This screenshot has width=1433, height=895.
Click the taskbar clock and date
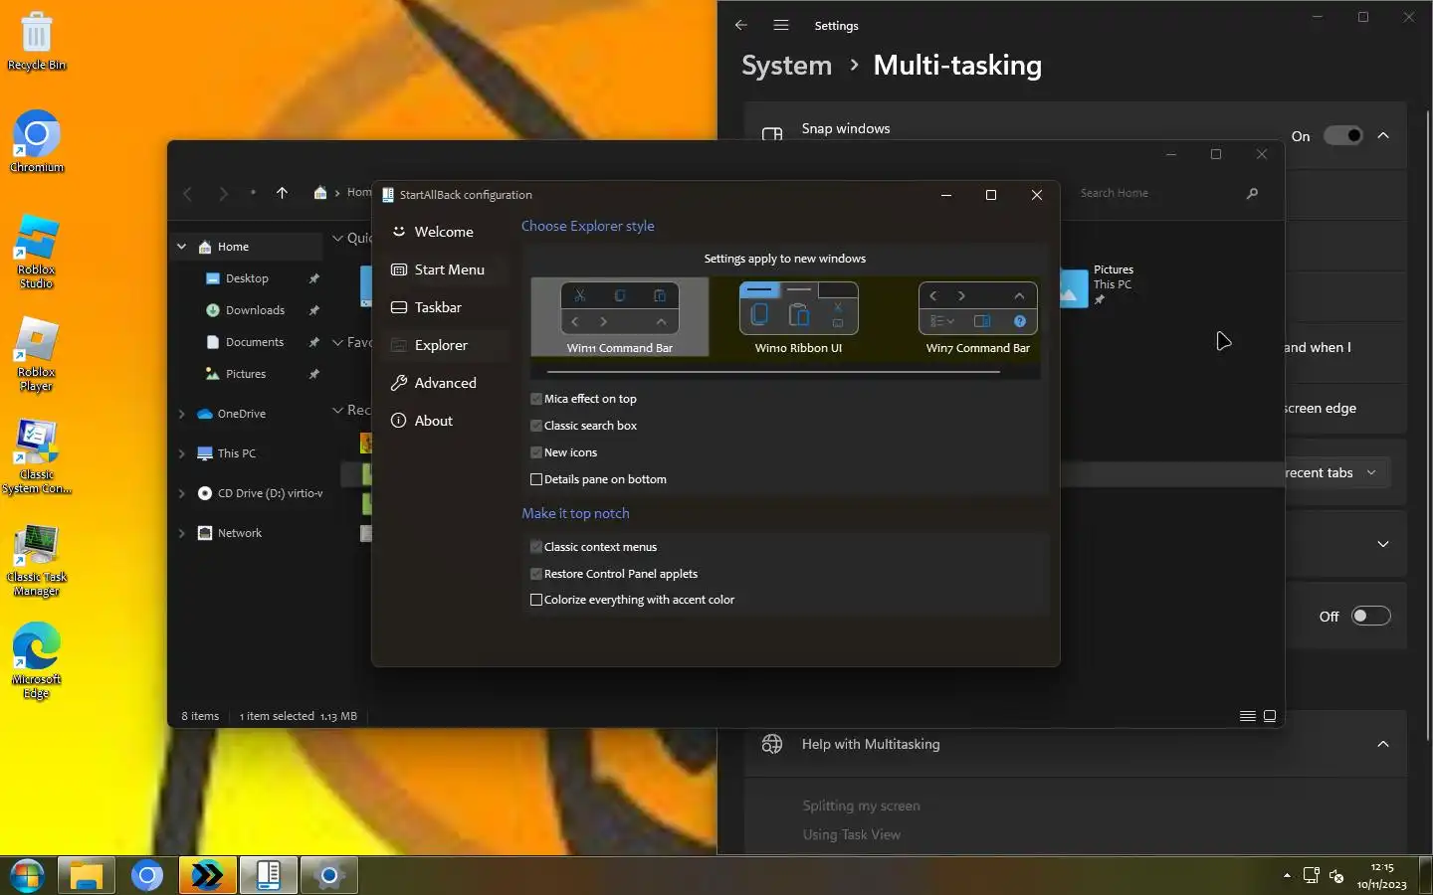click(1381, 876)
